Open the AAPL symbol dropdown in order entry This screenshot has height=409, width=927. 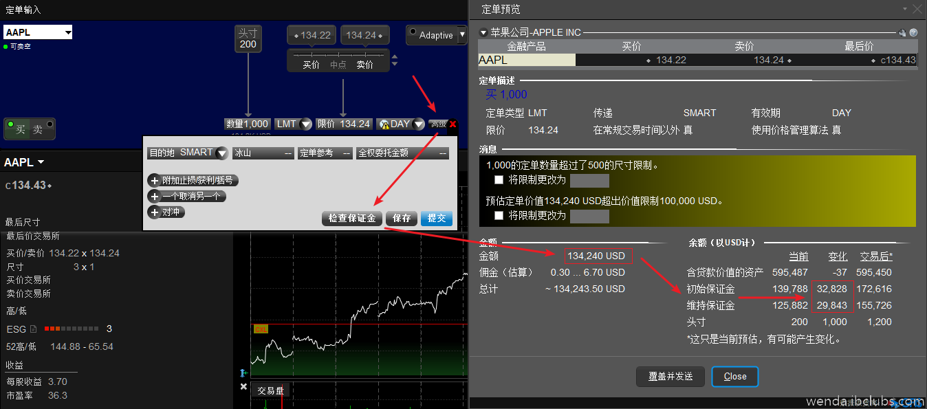coord(67,32)
